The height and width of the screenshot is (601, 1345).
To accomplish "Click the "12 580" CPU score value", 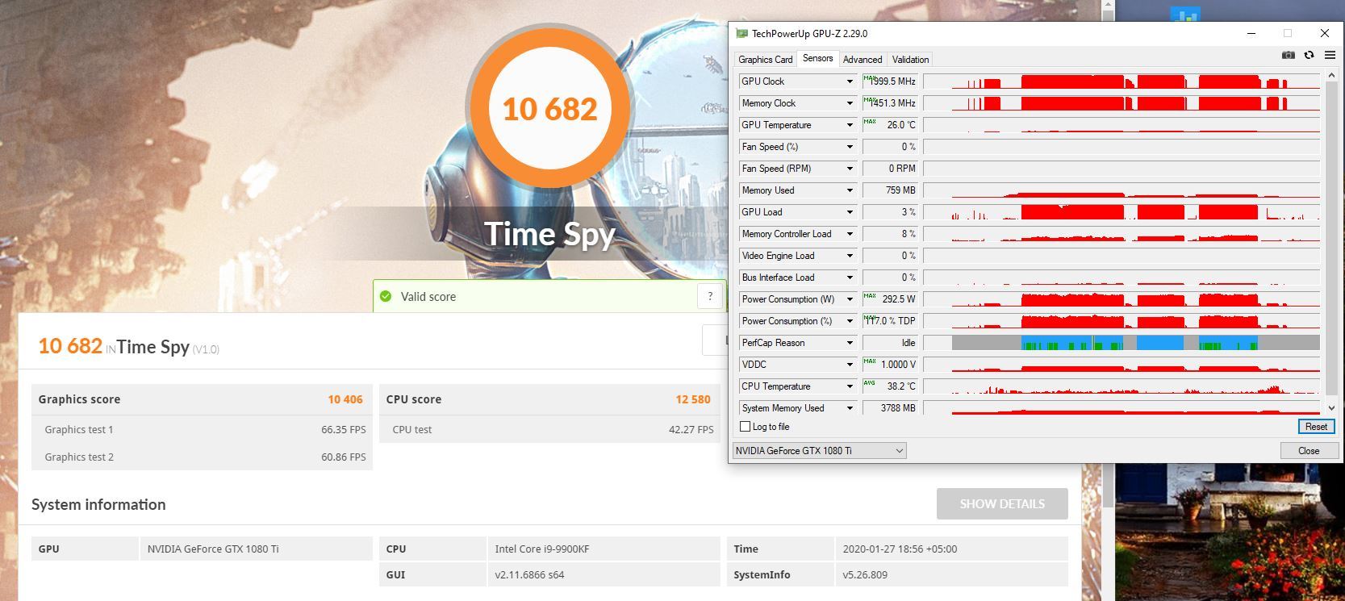I will click(x=693, y=399).
